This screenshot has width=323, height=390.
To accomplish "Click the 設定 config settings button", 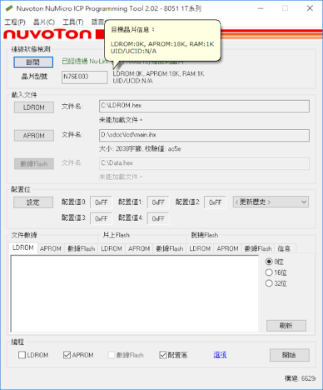I will (x=33, y=202).
